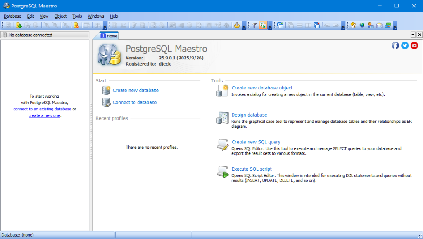Click the Create new SQL query link
423x239 pixels.
pyautogui.click(x=256, y=142)
